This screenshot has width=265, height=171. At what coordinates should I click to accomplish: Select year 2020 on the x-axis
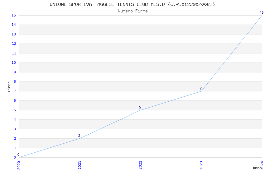19,164
